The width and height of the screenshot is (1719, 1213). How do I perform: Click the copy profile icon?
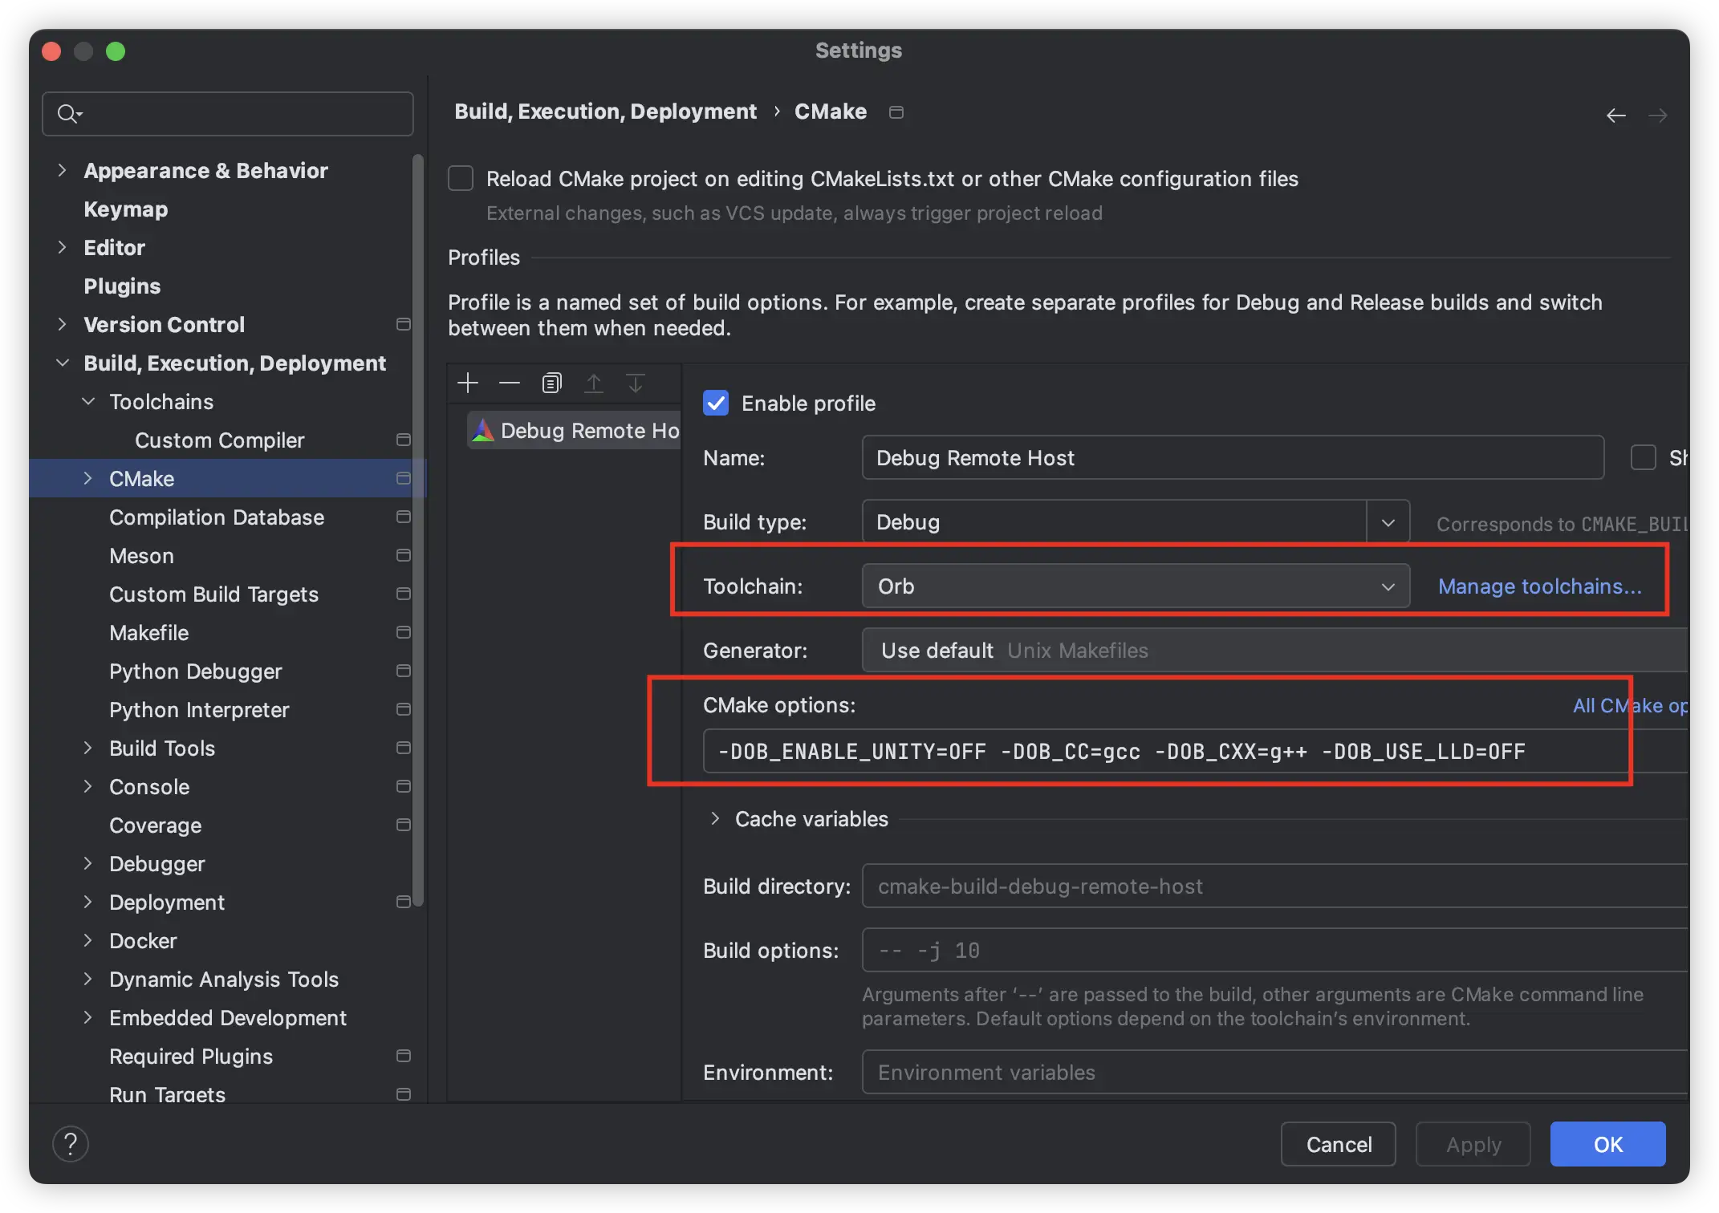pyautogui.click(x=549, y=382)
